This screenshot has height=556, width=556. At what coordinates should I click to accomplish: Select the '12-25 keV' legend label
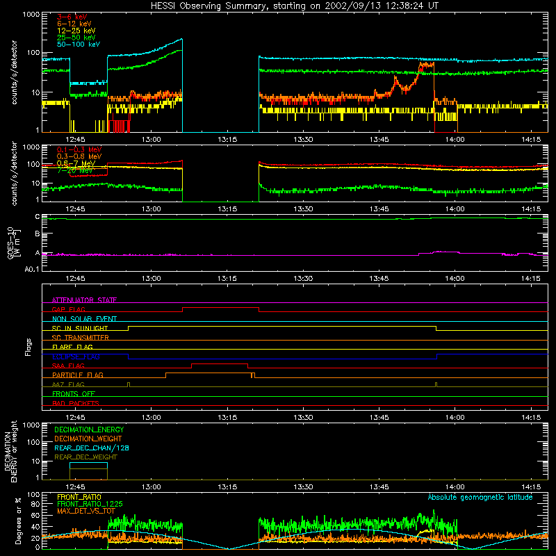pos(76,31)
